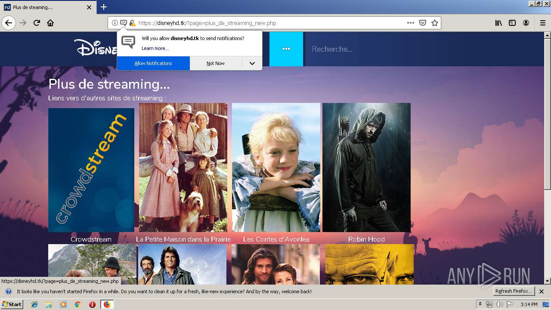
Task: Bookmark this page with the star
Action: [x=435, y=23]
